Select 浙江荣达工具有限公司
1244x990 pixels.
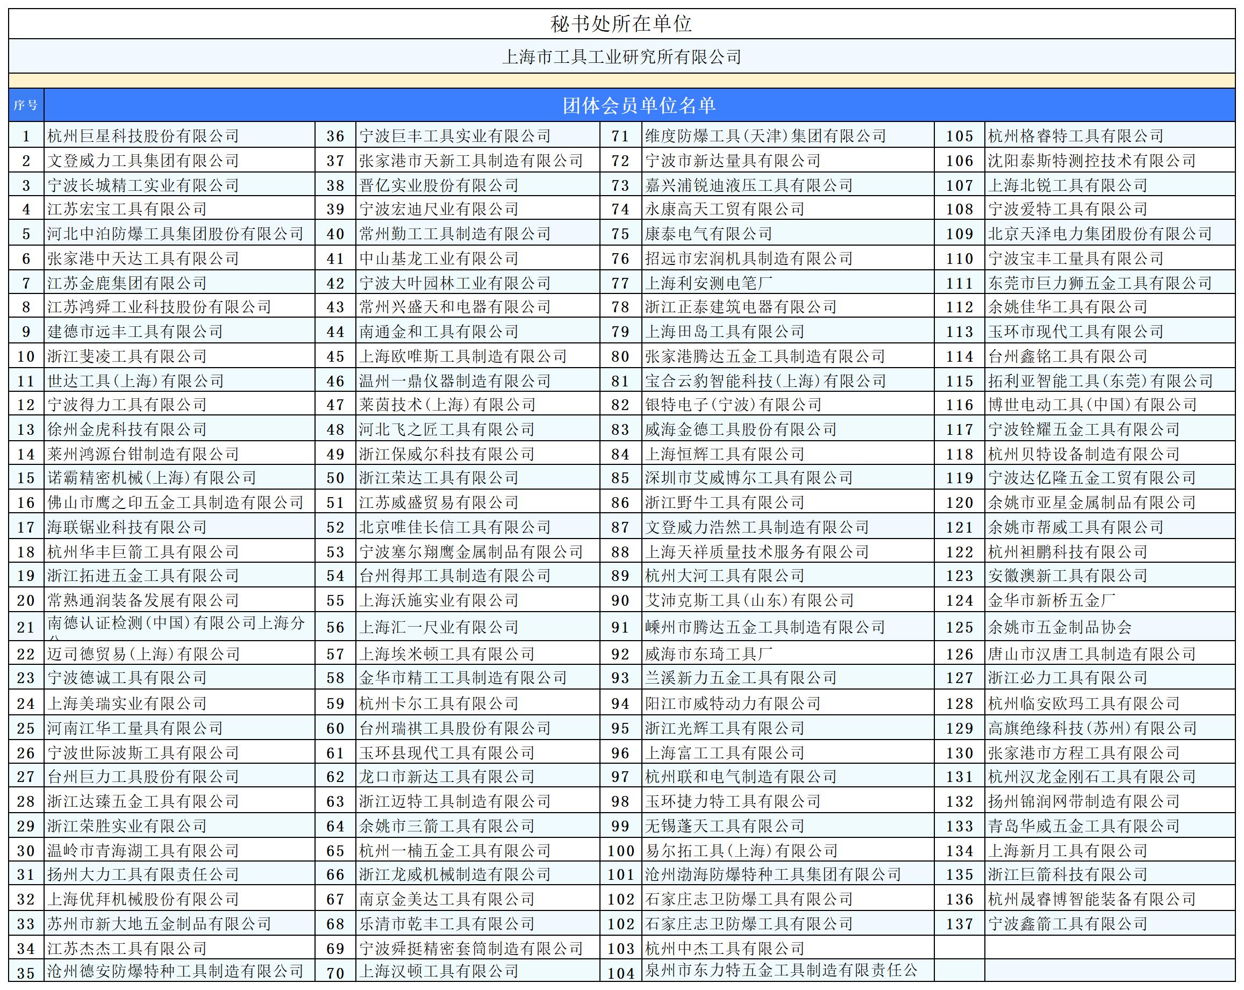coord(439,478)
